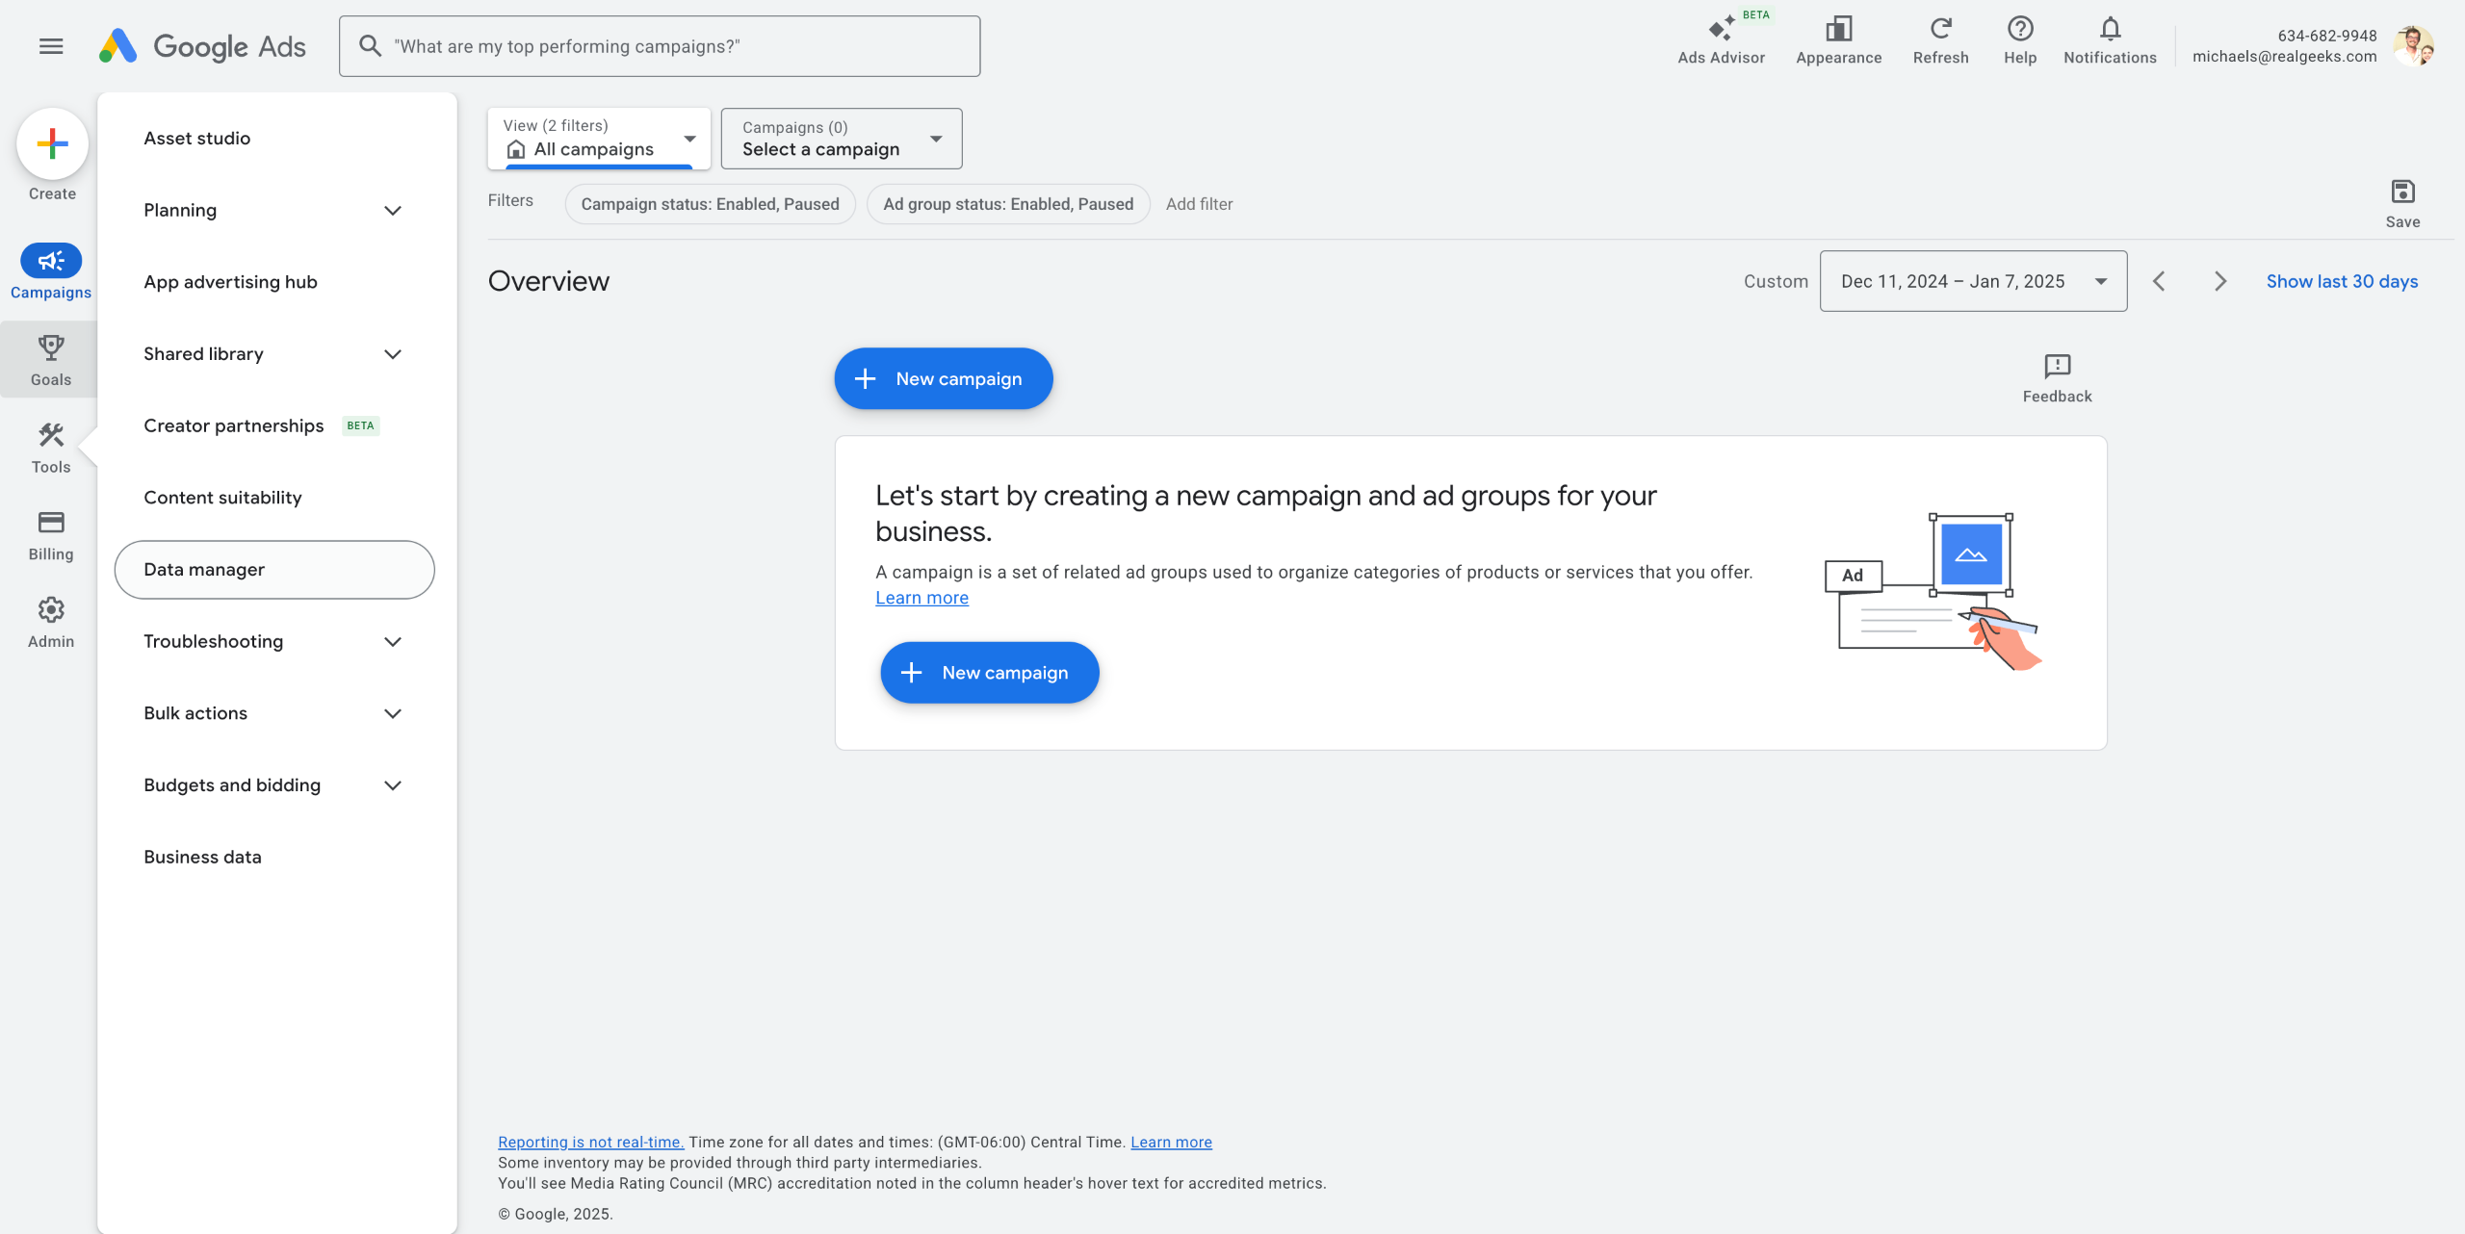Send feedback via Feedback icon
Screen dimensions: 2465x1234
tap(2057, 367)
